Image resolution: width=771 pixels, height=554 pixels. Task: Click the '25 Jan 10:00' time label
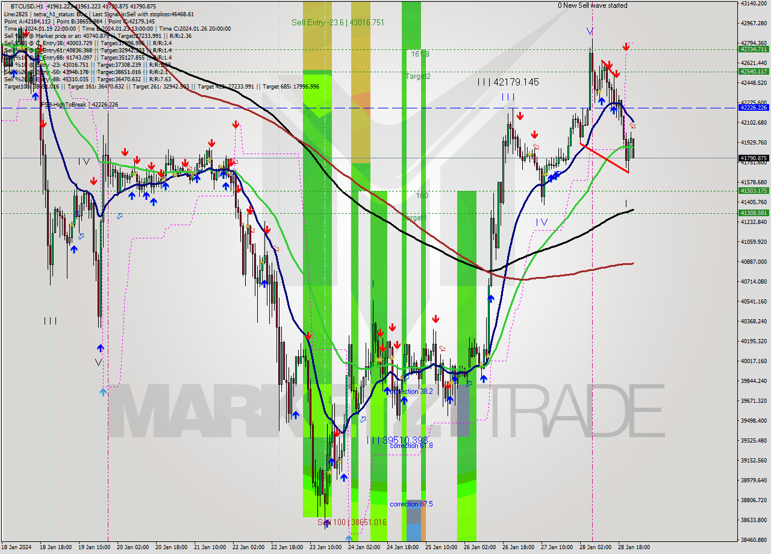(440, 547)
